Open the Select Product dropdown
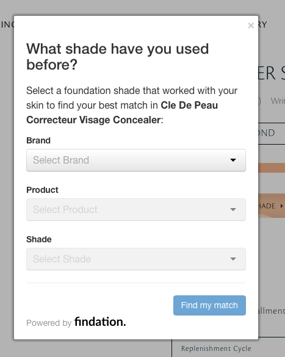 tap(136, 209)
